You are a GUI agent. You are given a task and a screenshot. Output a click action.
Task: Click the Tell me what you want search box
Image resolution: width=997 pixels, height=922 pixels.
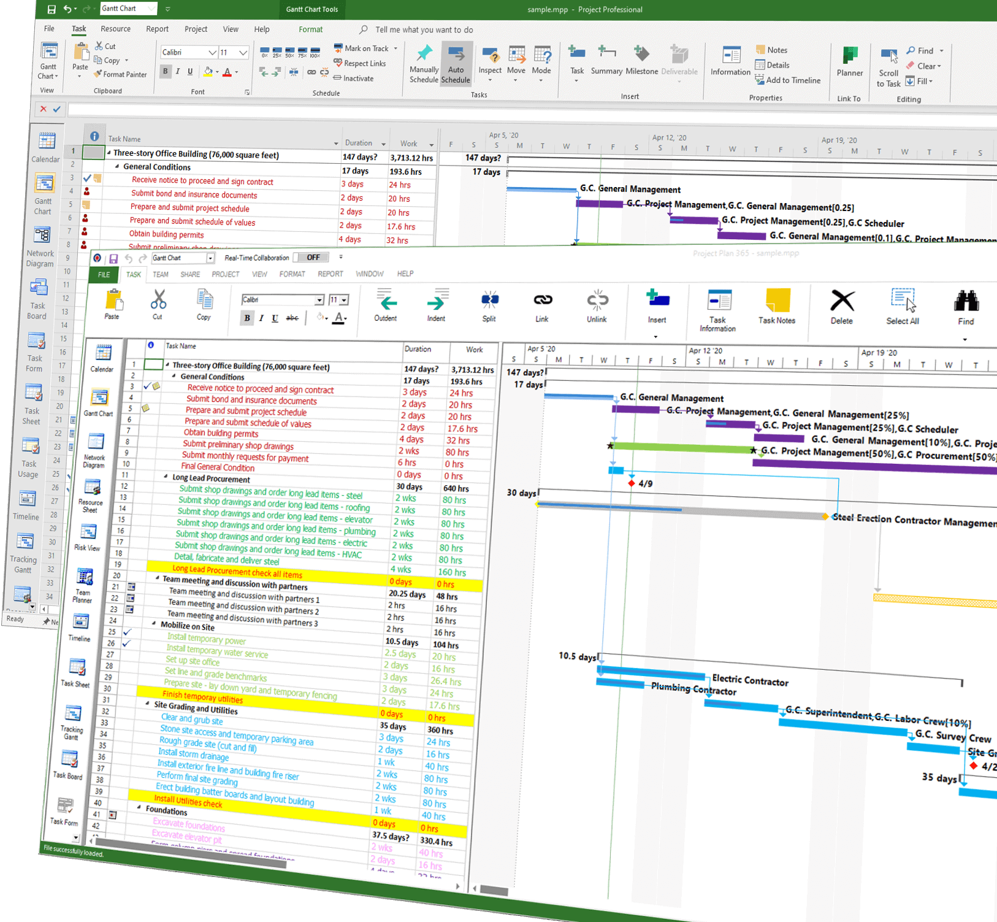coord(424,29)
